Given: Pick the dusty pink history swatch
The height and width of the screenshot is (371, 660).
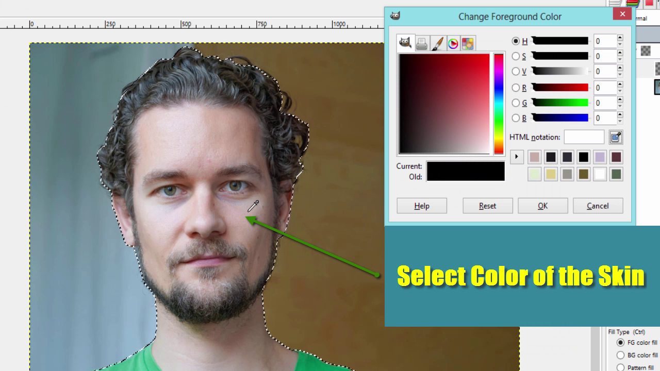Looking at the screenshot, I should pos(534,157).
